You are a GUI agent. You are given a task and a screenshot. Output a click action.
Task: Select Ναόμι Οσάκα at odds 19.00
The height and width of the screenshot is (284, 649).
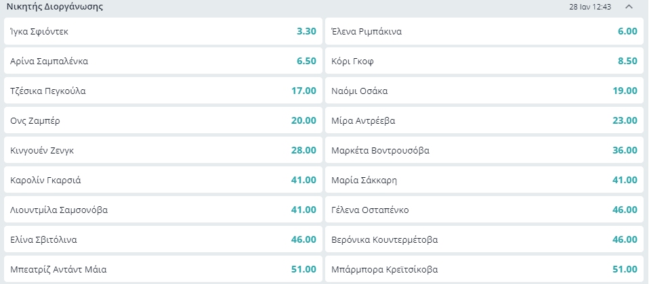484,91
